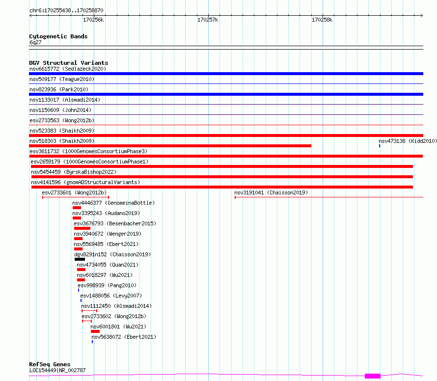437x381 pixels.
Task: Click the nsv6615772 (Sedlazeck2020) variant label
Action: point(68,69)
